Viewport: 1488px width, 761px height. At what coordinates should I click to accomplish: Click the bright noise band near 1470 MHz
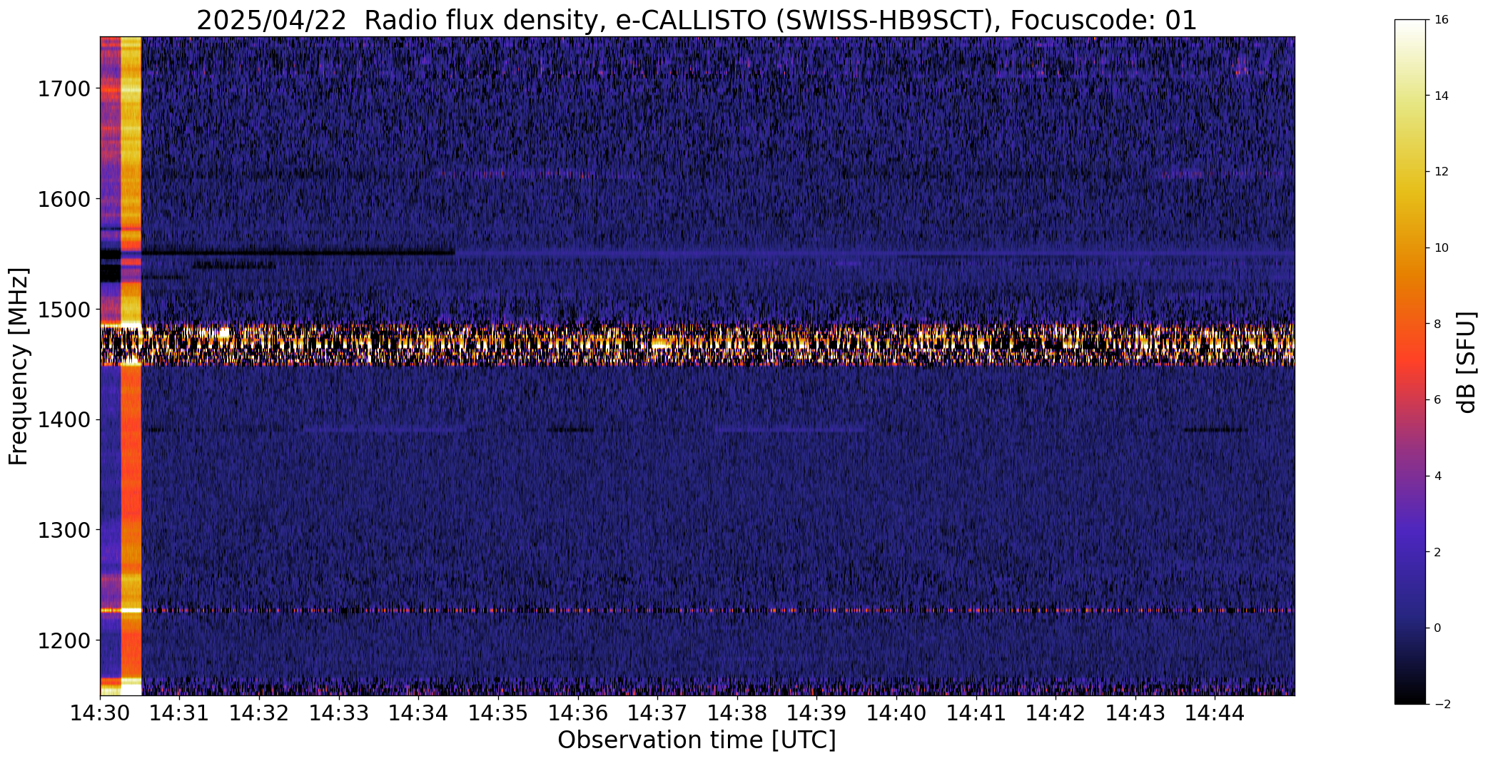pyautogui.click(x=697, y=344)
